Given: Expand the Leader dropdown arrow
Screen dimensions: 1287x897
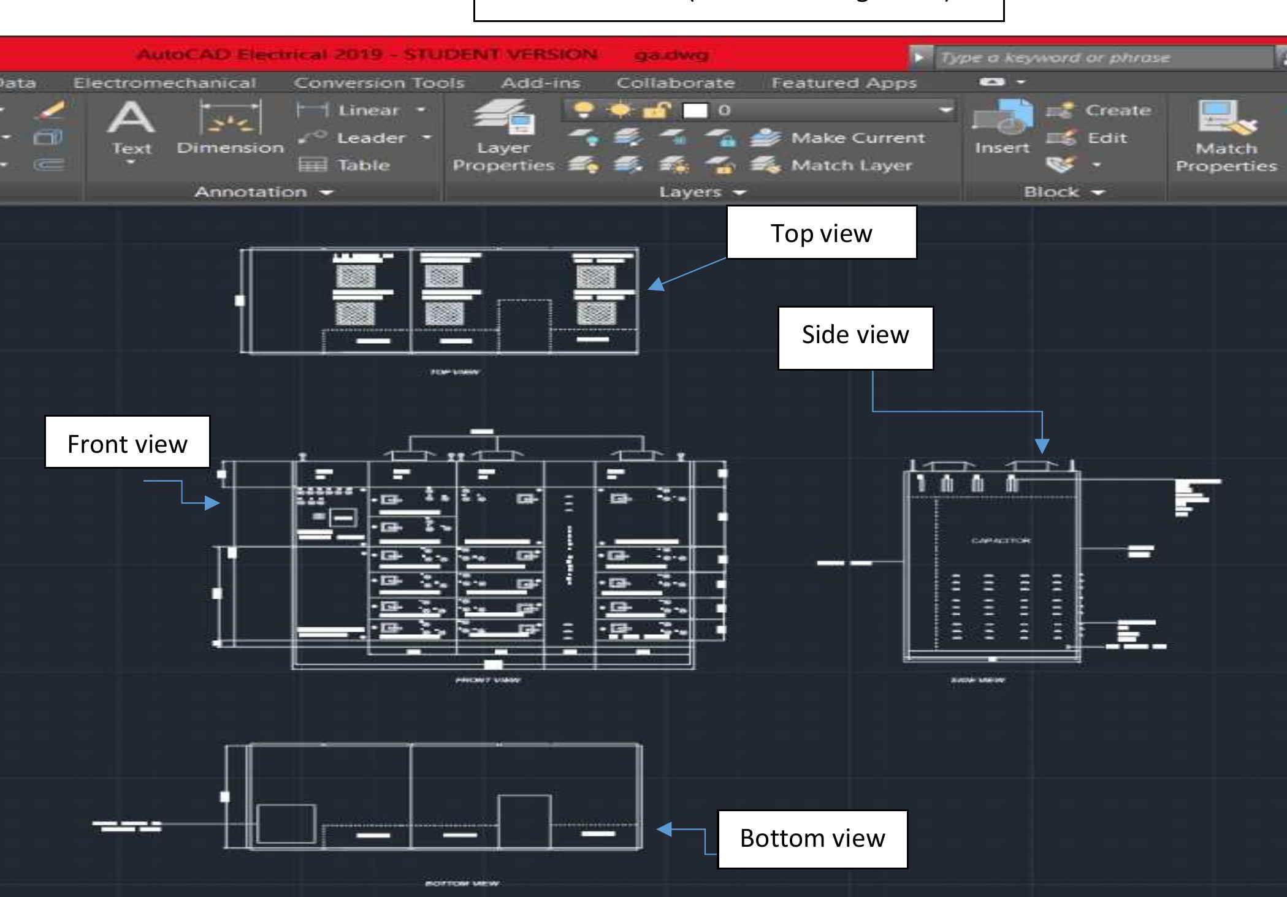Looking at the screenshot, I should coord(427,138).
